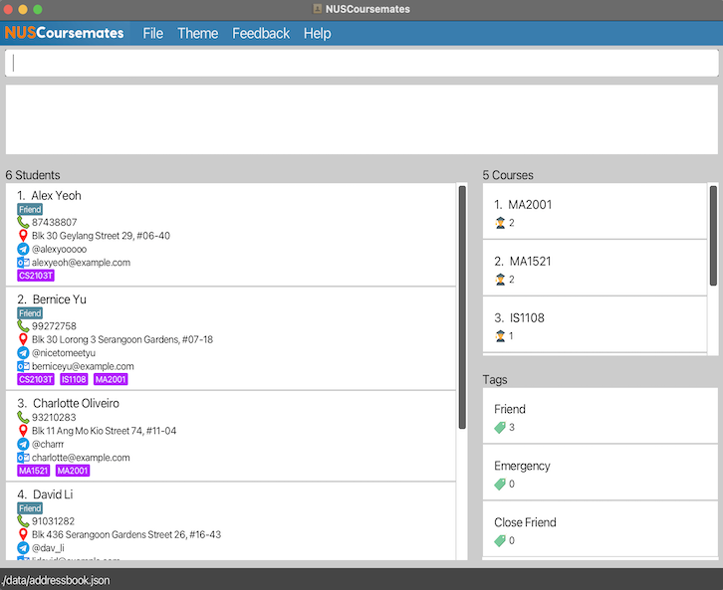Click Alex Yeoh's Telegram icon

[x=23, y=249]
